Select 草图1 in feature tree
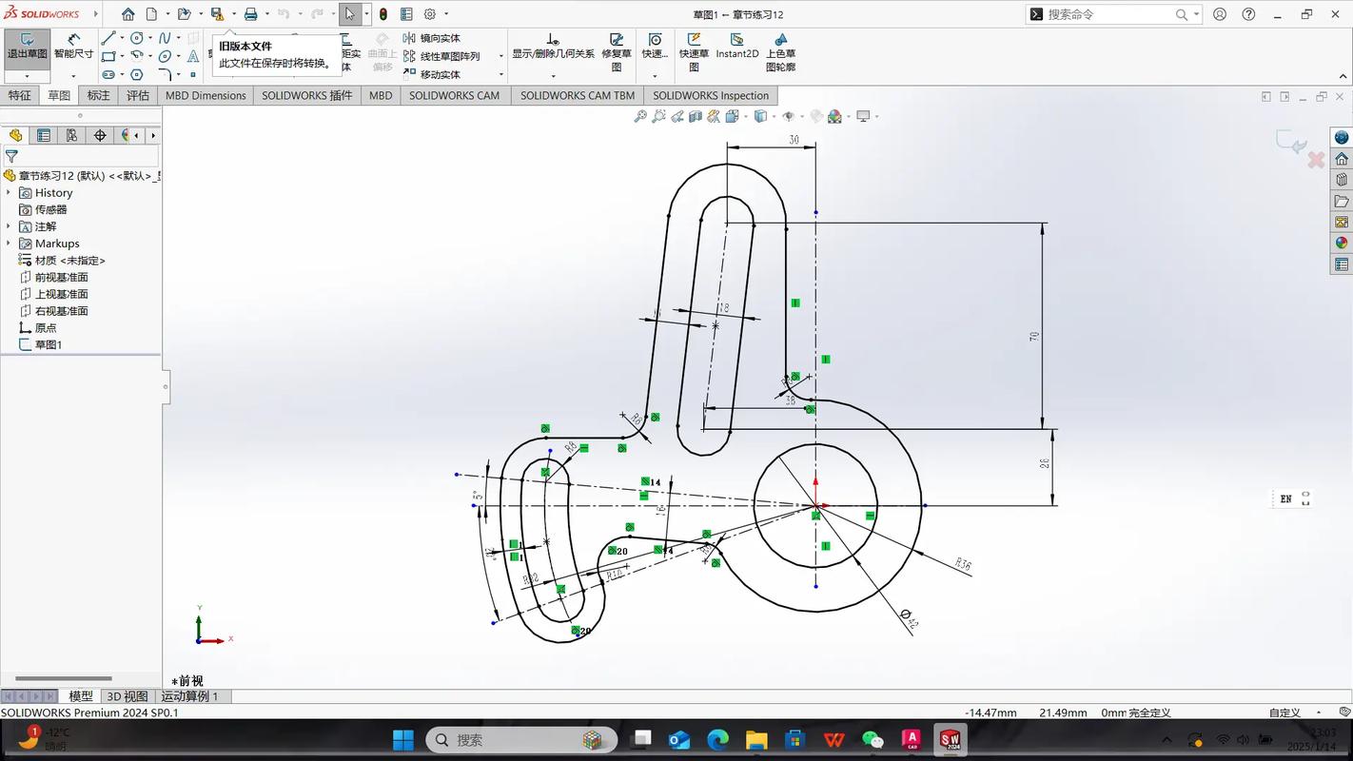1353x761 pixels. coord(40,344)
